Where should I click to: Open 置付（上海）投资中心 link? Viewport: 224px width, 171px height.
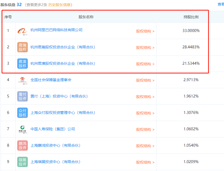coord(59,96)
